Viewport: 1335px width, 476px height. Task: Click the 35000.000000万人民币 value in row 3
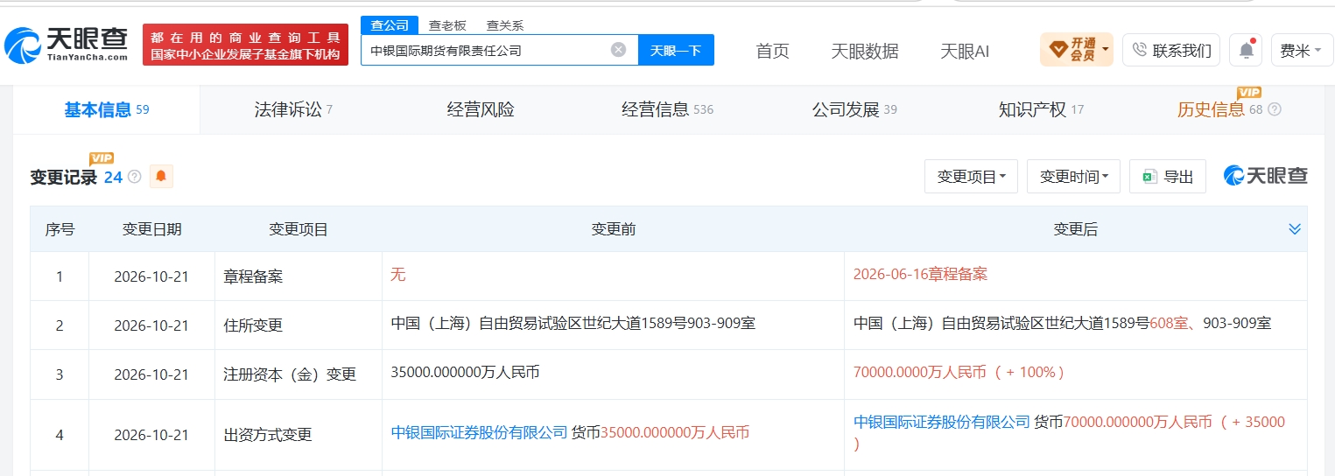pos(465,372)
